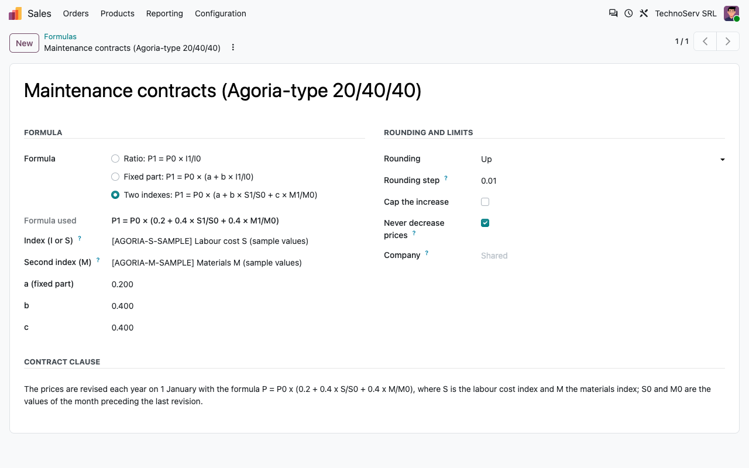This screenshot has width=749, height=468.
Task: Click the help mark beside Rounding step
Action: point(446,178)
